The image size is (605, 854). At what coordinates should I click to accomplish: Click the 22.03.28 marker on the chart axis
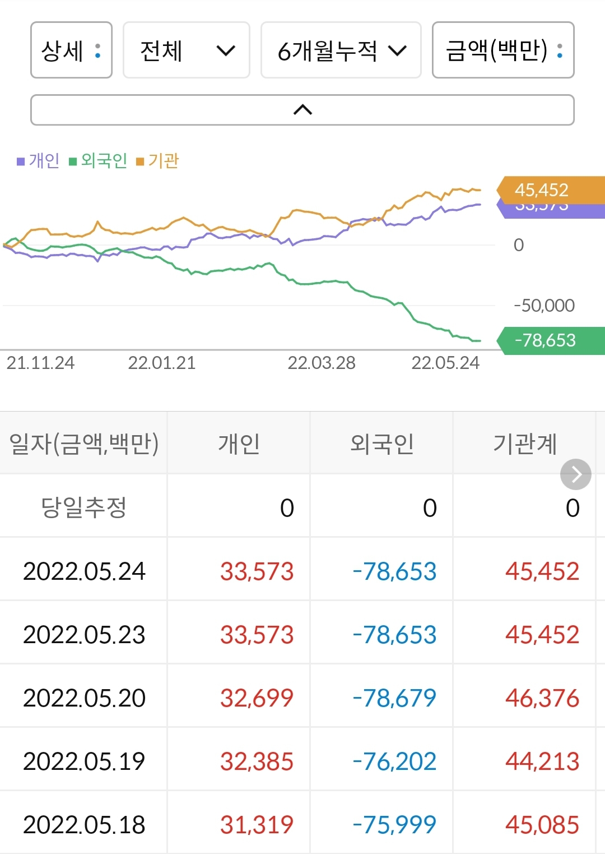click(323, 363)
